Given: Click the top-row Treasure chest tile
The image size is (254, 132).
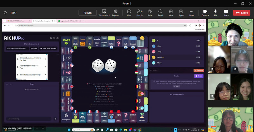Looking at the screenshot, I should click(x=83, y=42).
